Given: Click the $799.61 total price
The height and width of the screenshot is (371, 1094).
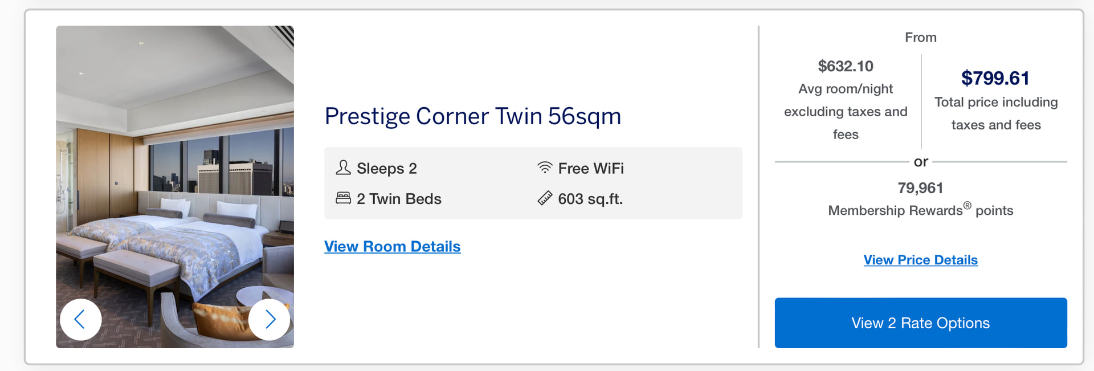Looking at the screenshot, I should click(995, 78).
